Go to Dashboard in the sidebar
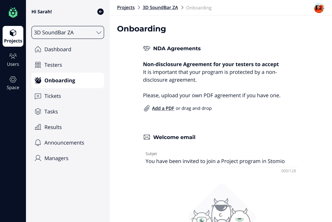This screenshot has height=222, width=332. point(57,49)
